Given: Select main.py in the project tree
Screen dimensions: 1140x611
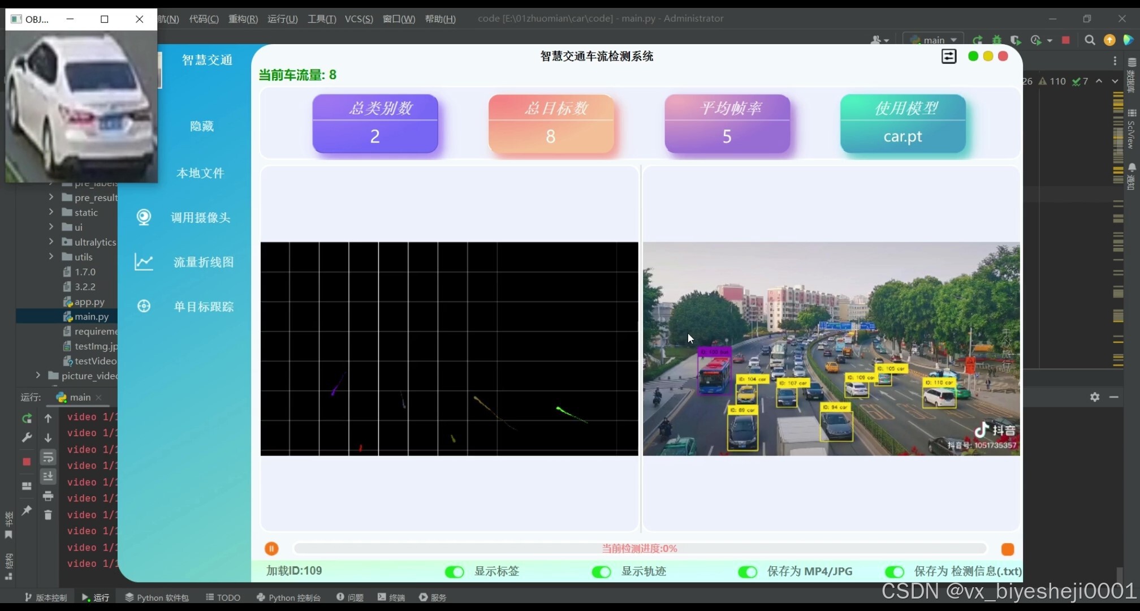Looking at the screenshot, I should click(90, 317).
